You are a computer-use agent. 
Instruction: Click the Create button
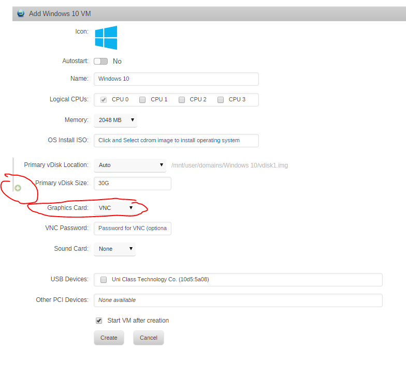109,338
